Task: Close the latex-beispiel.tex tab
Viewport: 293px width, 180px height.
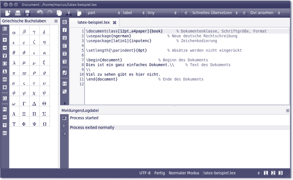Action: 114,22
